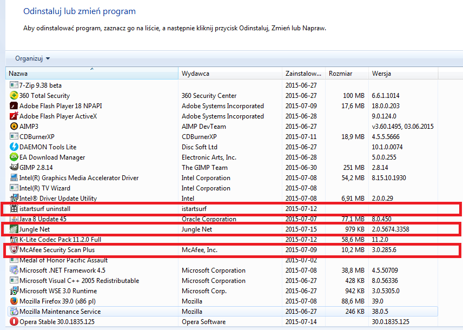The width and height of the screenshot is (463, 330).
Task: Click version v3.60.1495, 03.06.2015
Action: click(x=403, y=127)
